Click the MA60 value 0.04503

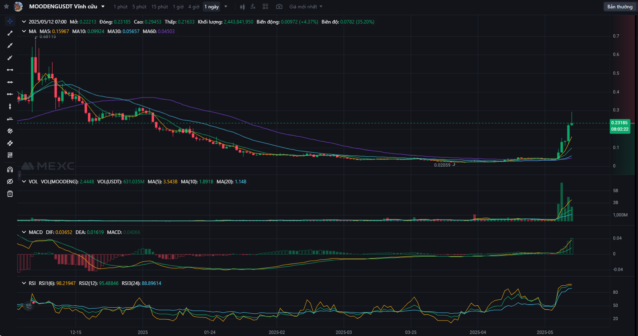166,31
